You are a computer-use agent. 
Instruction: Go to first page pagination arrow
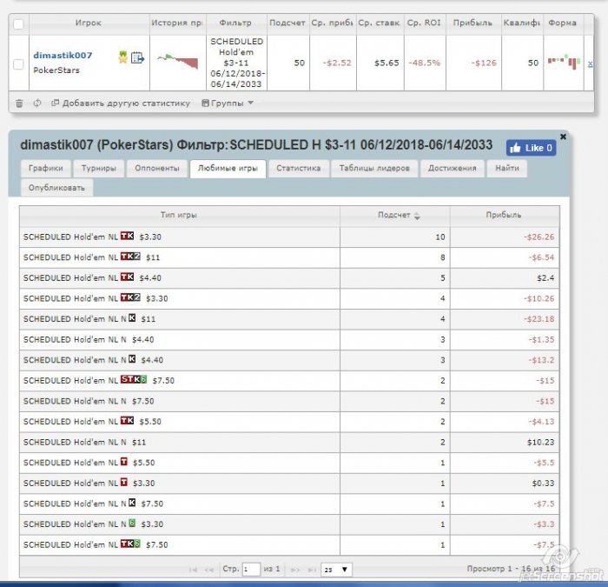(x=193, y=570)
